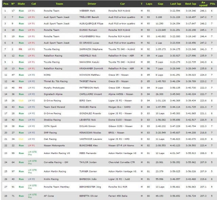Image resolution: width=217 pixels, height=200 pixels.
Task: Click car Alpine A450b - Nissan
Action: coord(121,94)
